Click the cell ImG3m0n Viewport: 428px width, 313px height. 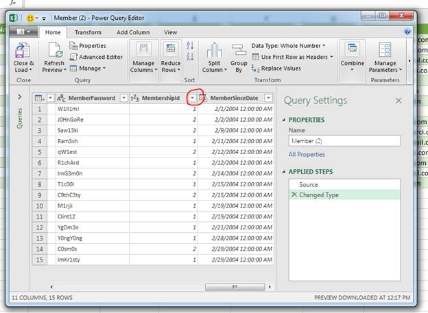click(x=93, y=173)
